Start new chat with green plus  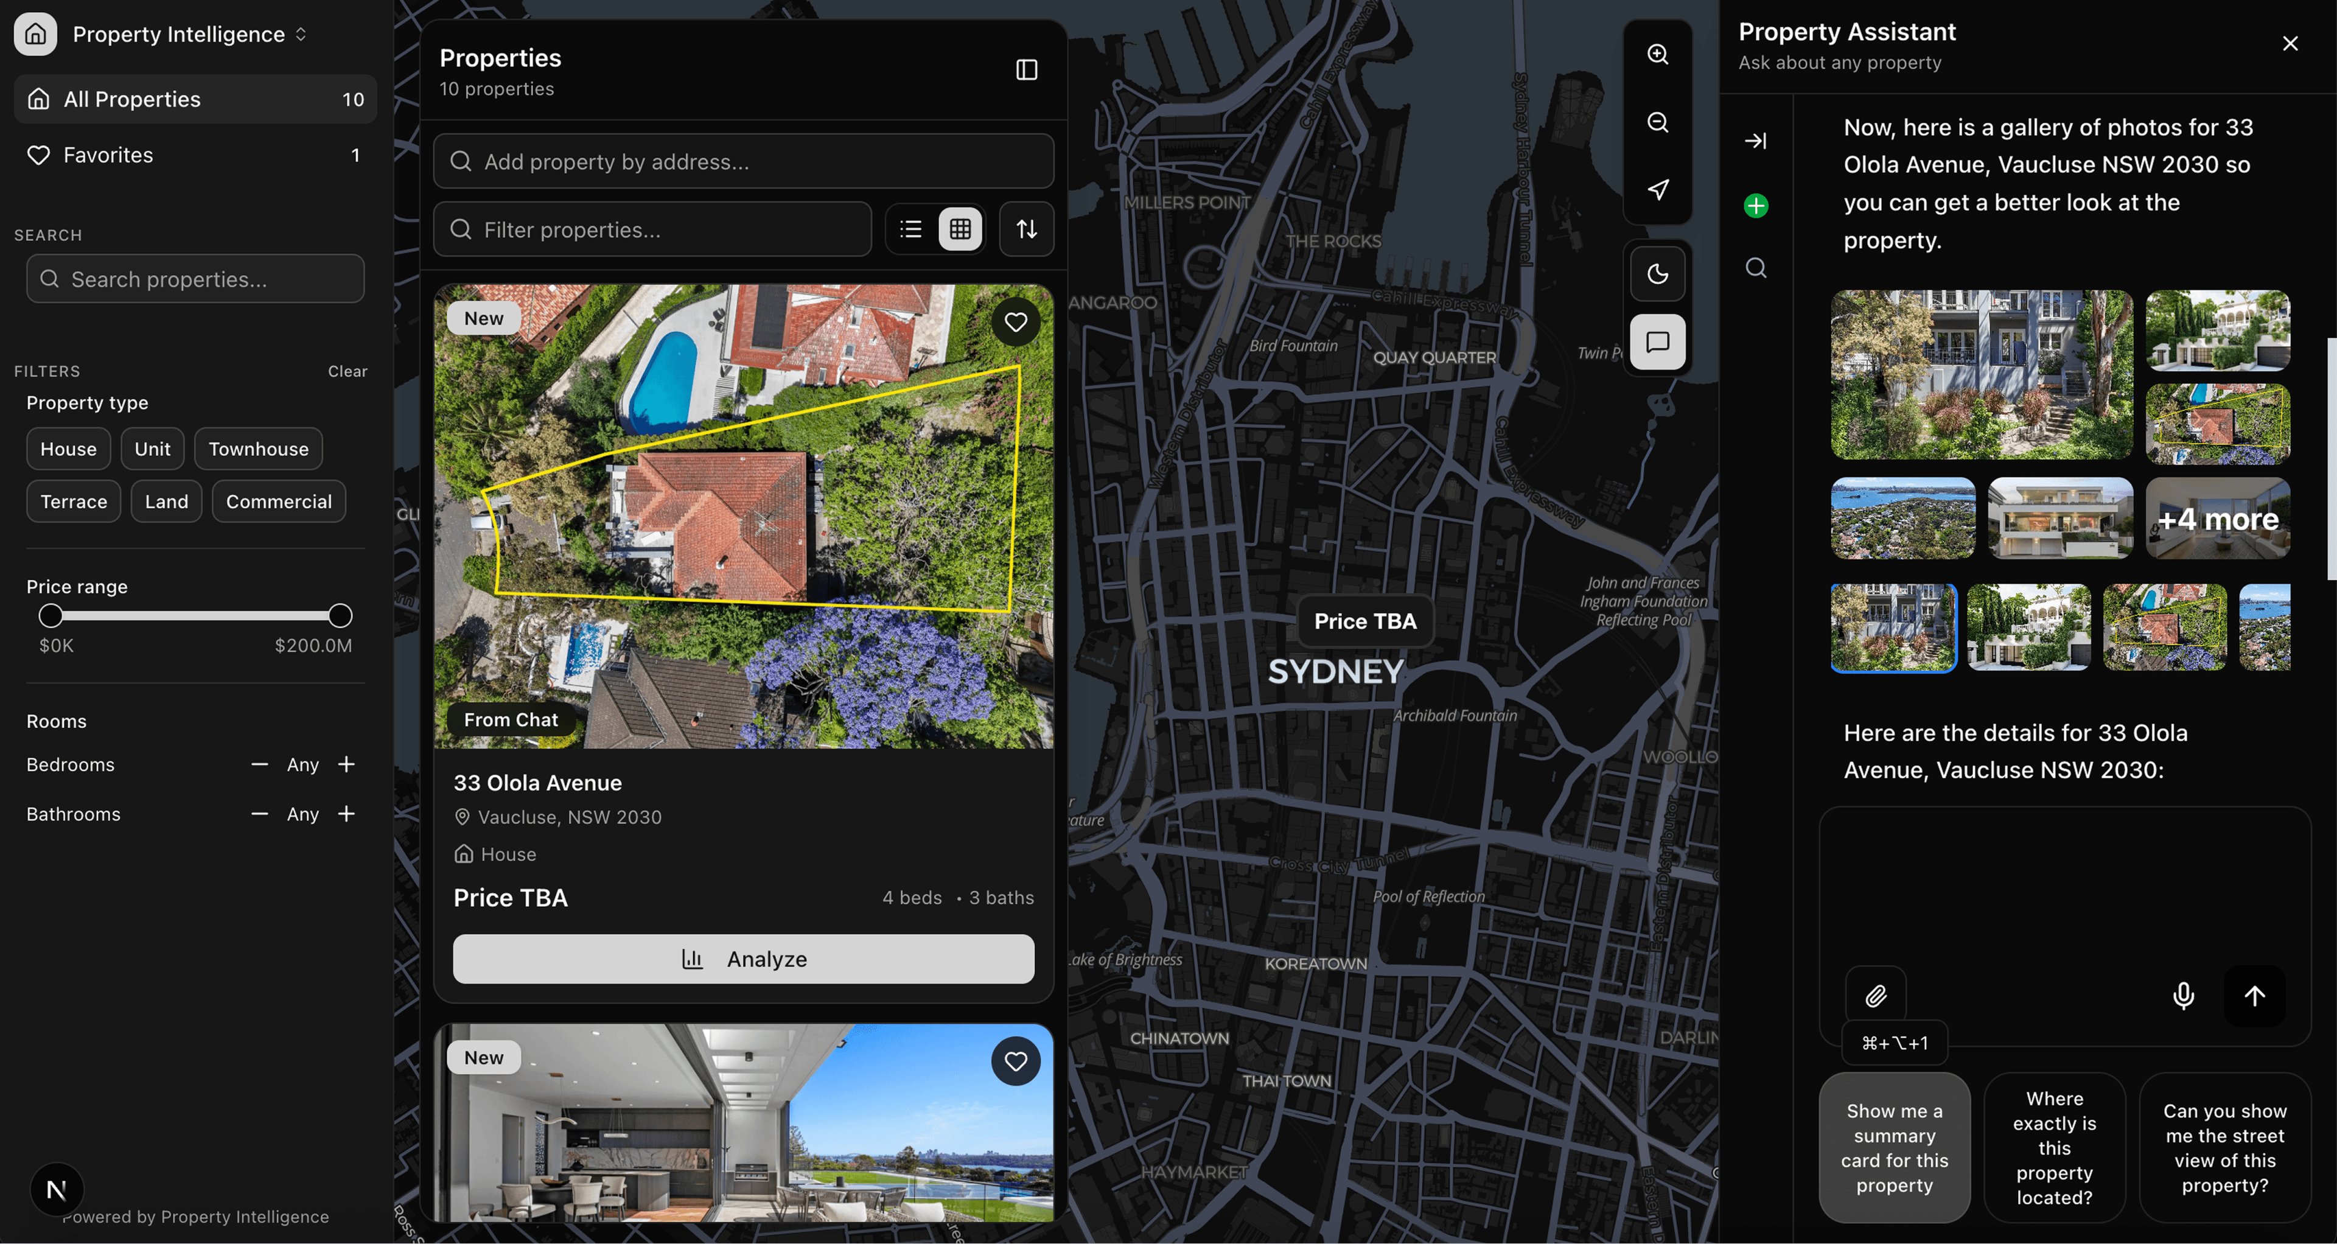coord(1755,206)
